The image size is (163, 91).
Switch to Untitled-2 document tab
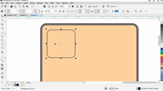(x=24, y=15)
